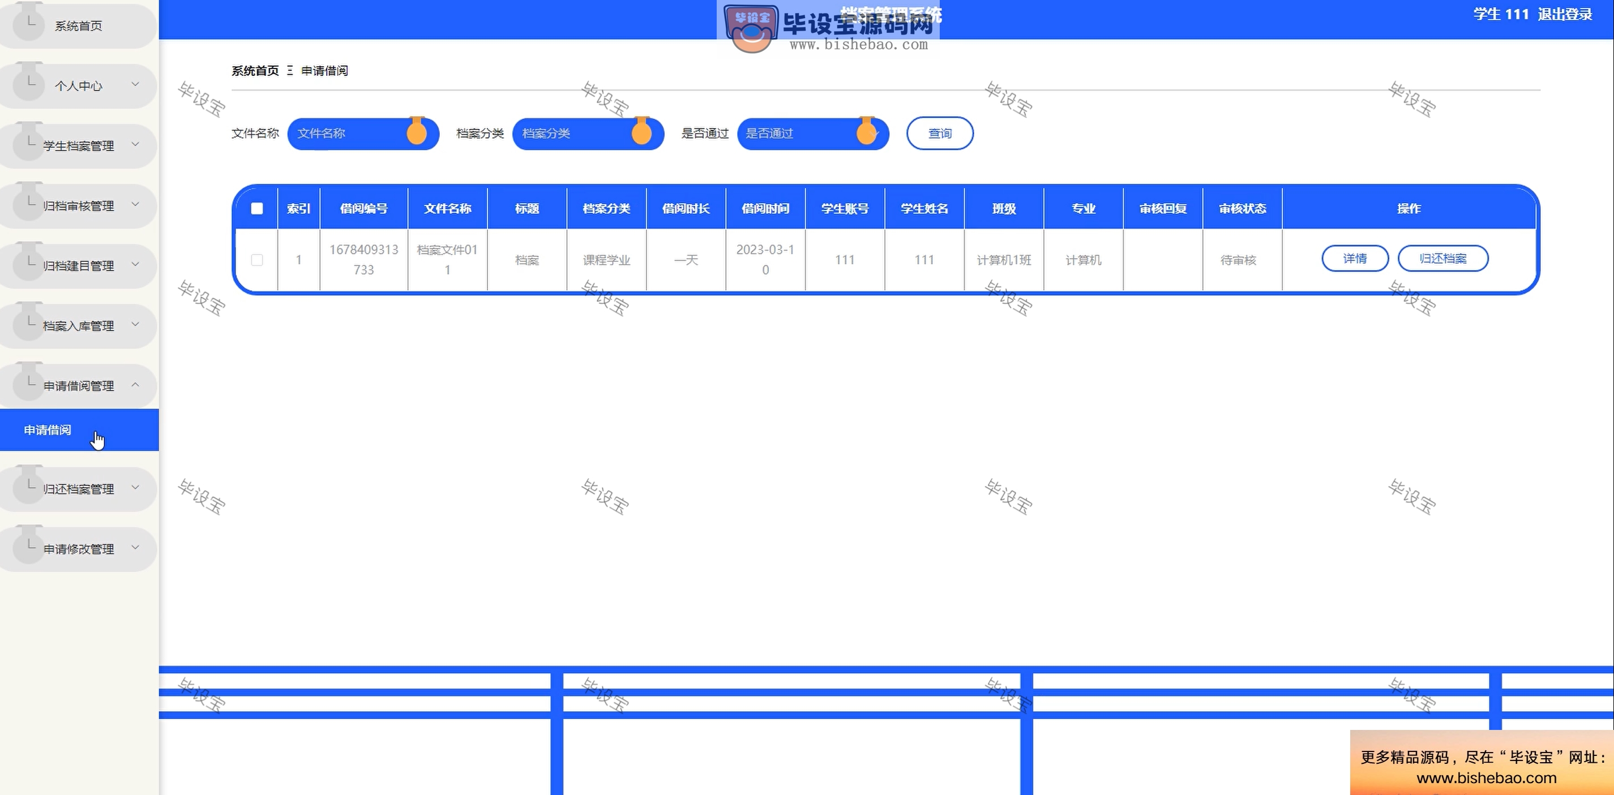Select the 申请借阅 submenu item
The image size is (1614, 795).
tap(79, 430)
